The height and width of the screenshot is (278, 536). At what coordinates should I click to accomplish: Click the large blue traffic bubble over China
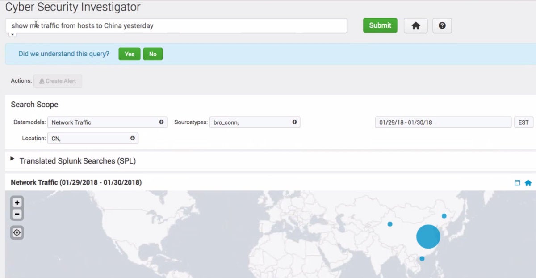point(428,236)
